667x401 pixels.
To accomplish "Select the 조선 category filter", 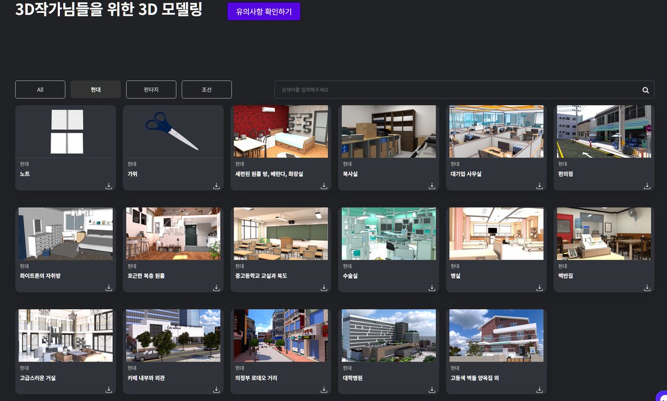I will [x=207, y=90].
